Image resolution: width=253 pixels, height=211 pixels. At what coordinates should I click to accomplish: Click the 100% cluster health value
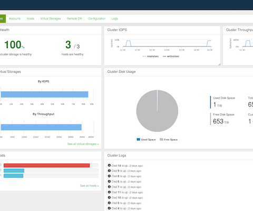(x=14, y=45)
